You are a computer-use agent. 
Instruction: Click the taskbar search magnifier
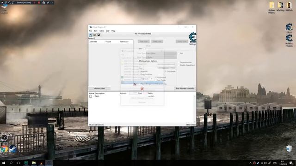(11, 163)
